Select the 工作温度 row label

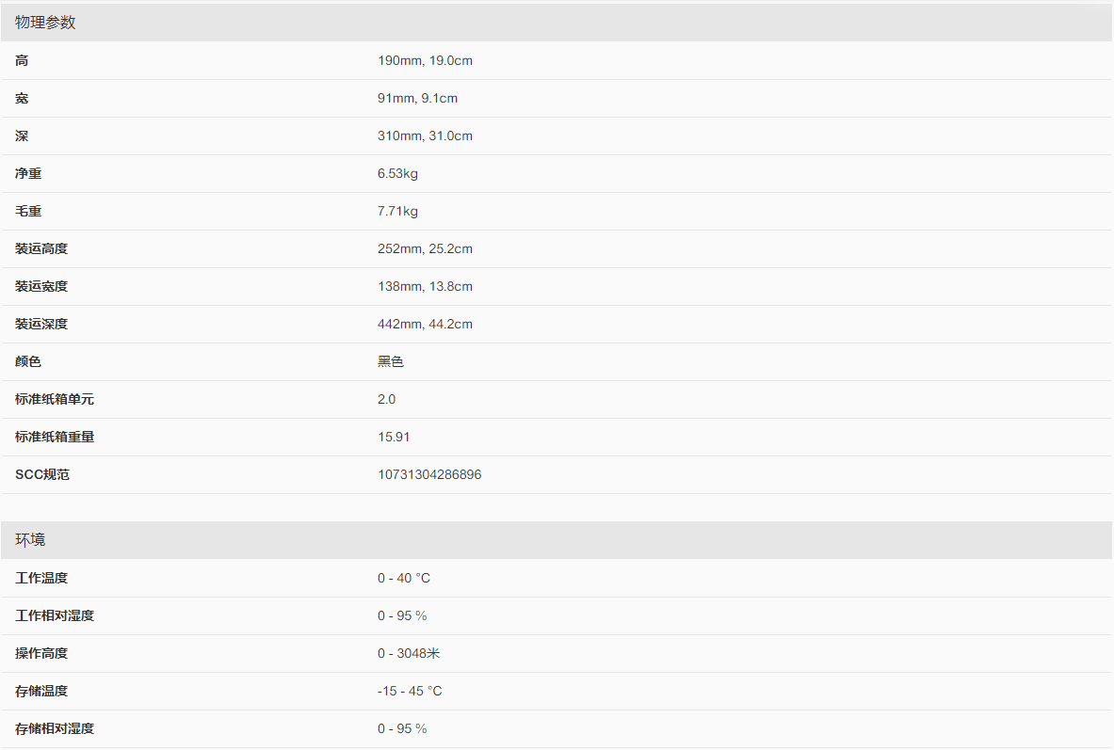coord(41,579)
